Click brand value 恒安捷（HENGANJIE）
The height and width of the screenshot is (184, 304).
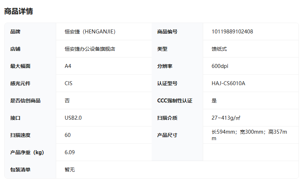pos(90,32)
